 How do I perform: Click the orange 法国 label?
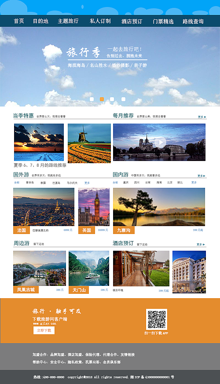pos(21,230)
